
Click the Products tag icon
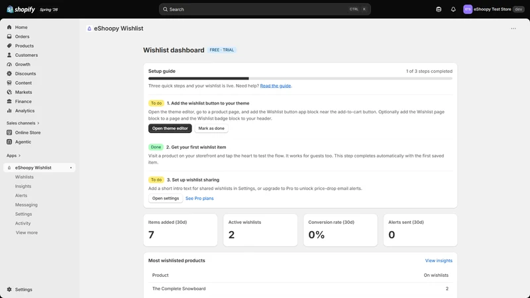click(x=9, y=46)
